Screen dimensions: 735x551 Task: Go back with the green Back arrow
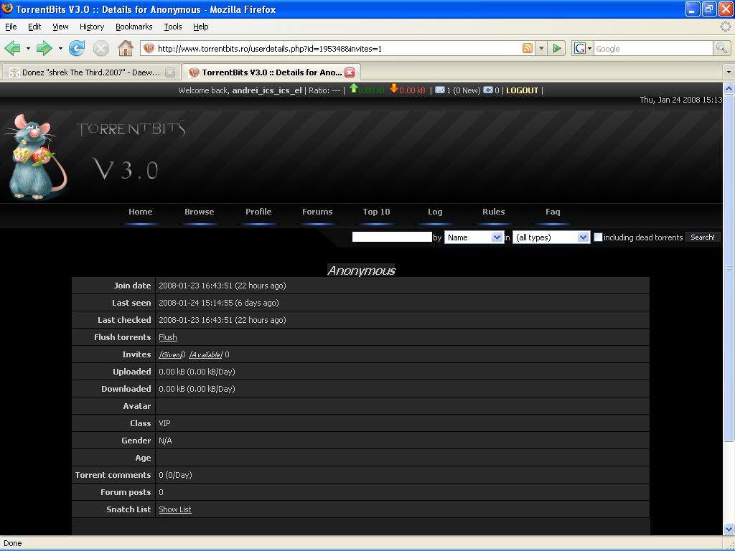[x=13, y=48]
